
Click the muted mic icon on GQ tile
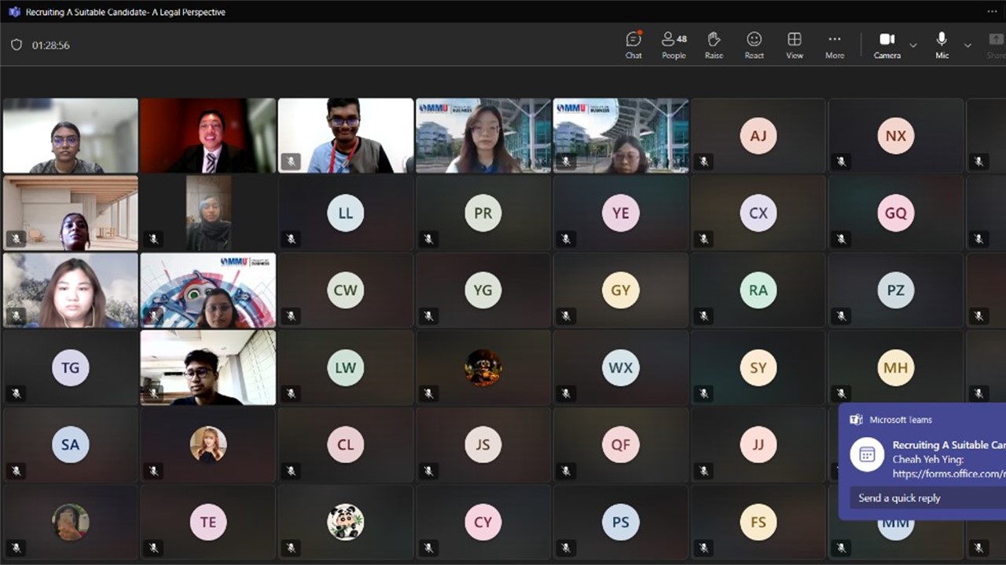841,239
